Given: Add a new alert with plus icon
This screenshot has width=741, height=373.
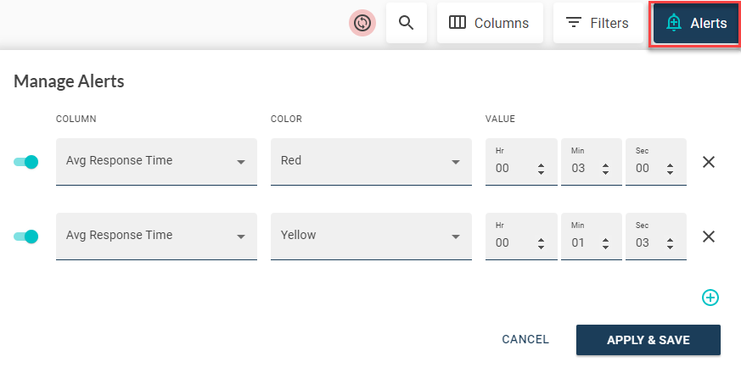Looking at the screenshot, I should click(x=710, y=298).
